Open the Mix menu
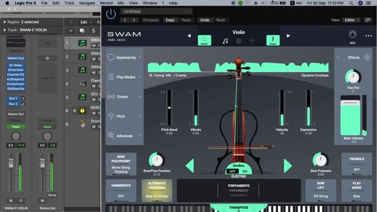Screen dimensions: 377x212 121,3
